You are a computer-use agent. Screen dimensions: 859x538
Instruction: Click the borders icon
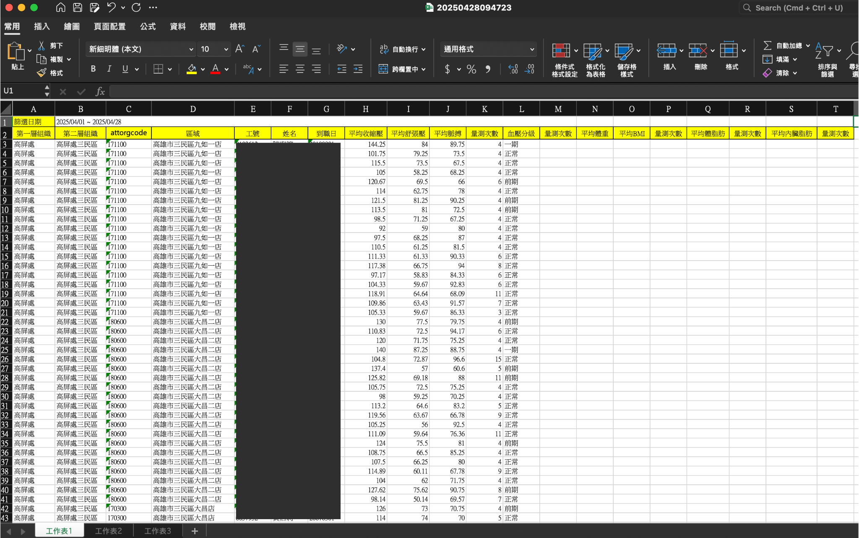pyautogui.click(x=158, y=69)
